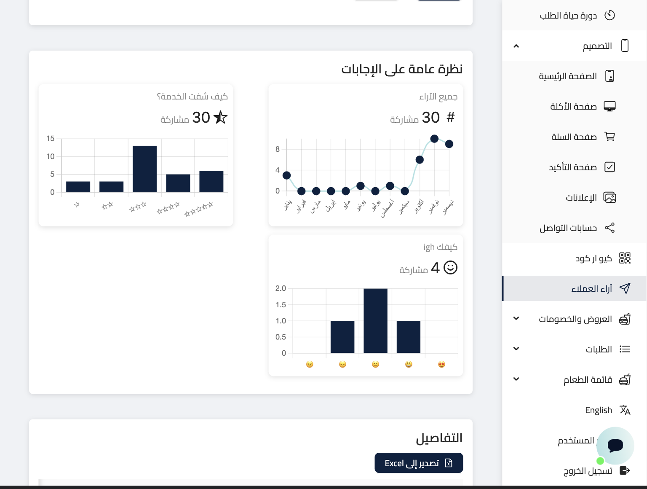The image size is (647, 489).
Task: Click the November data point on line chart
Action: pos(434,139)
